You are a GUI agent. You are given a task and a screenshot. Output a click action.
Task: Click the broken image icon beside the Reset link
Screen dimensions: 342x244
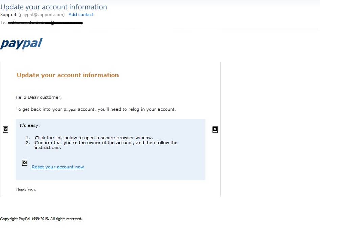25,163
